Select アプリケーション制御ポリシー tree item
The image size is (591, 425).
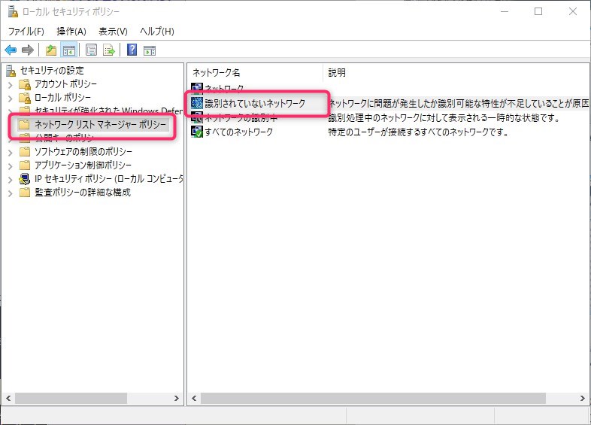[x=83, y=165]
